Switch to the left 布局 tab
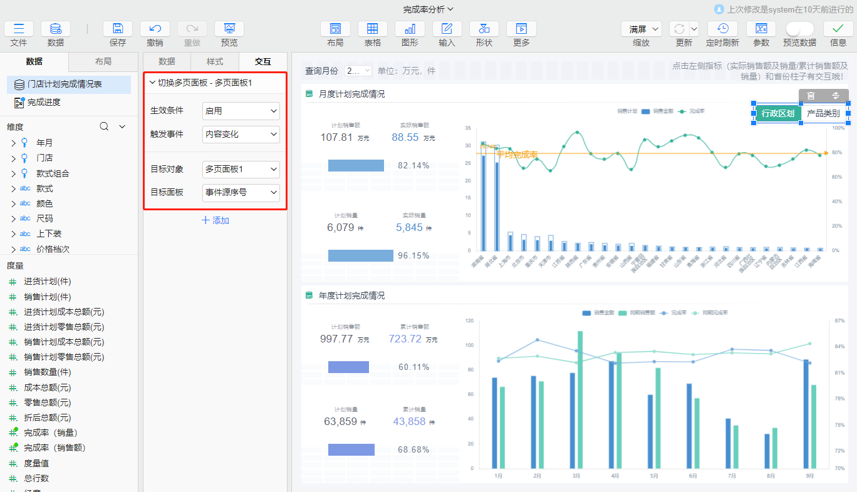 point(103,61)
